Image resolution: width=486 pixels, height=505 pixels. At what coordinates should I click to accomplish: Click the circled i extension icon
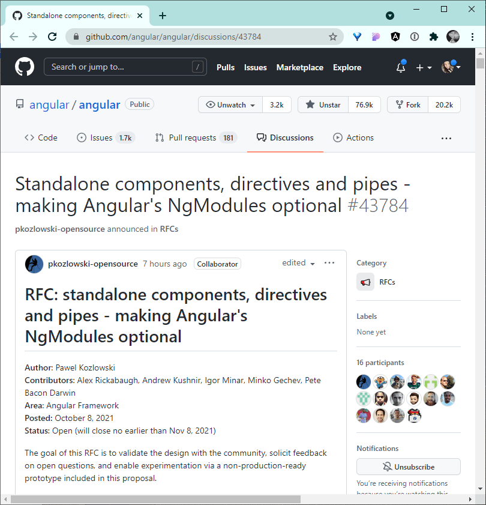point(415,37)
